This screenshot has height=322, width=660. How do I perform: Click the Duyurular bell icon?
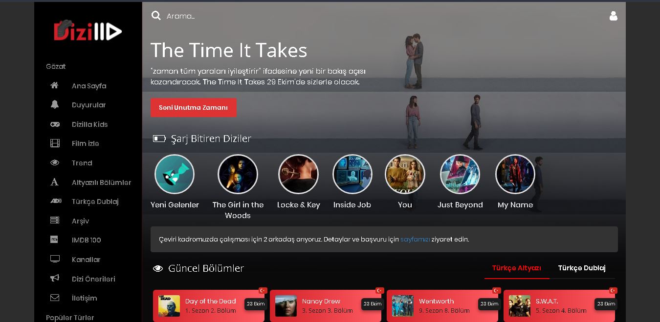55,104
